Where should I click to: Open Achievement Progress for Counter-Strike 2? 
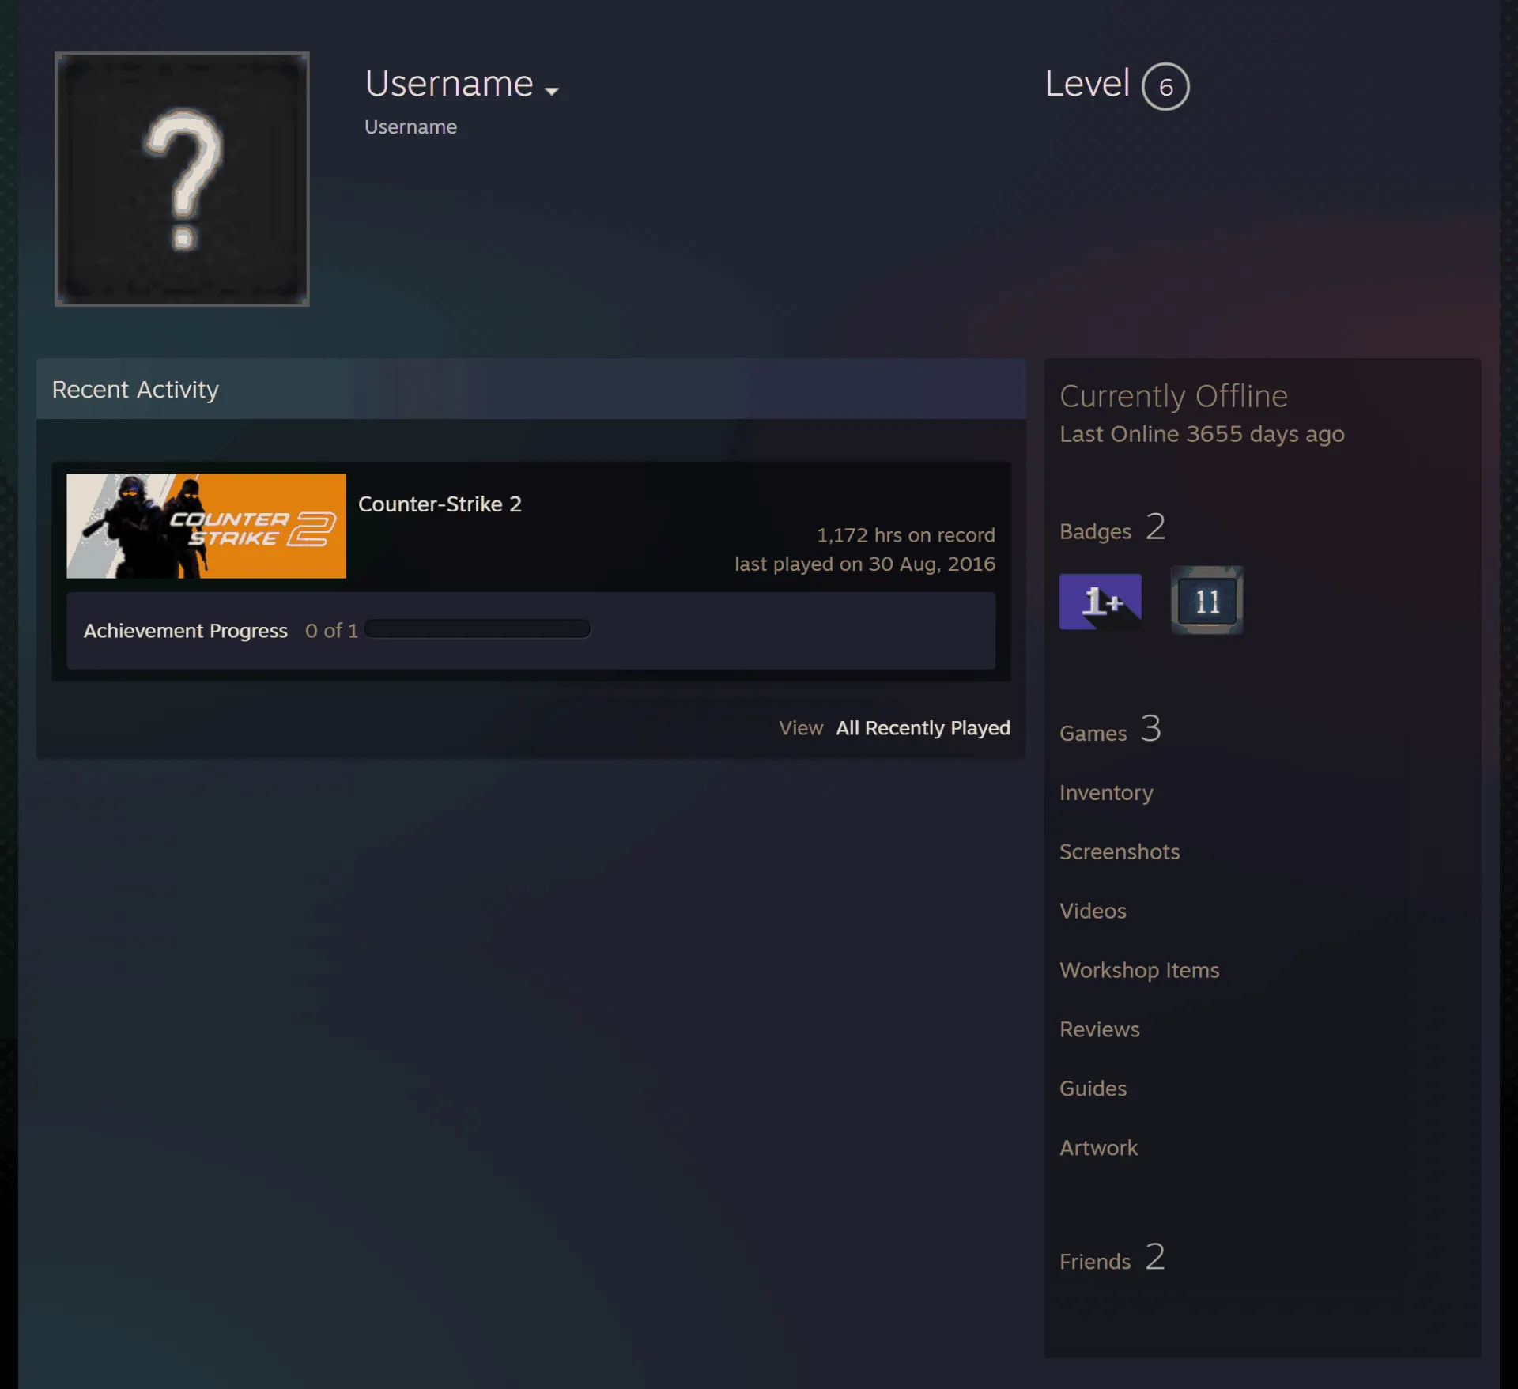186,631
